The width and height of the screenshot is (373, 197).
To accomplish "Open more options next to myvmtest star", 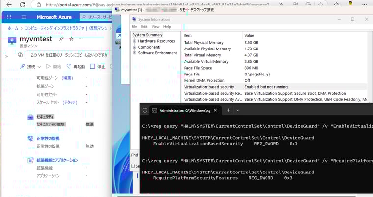I will tap(81, 39).
